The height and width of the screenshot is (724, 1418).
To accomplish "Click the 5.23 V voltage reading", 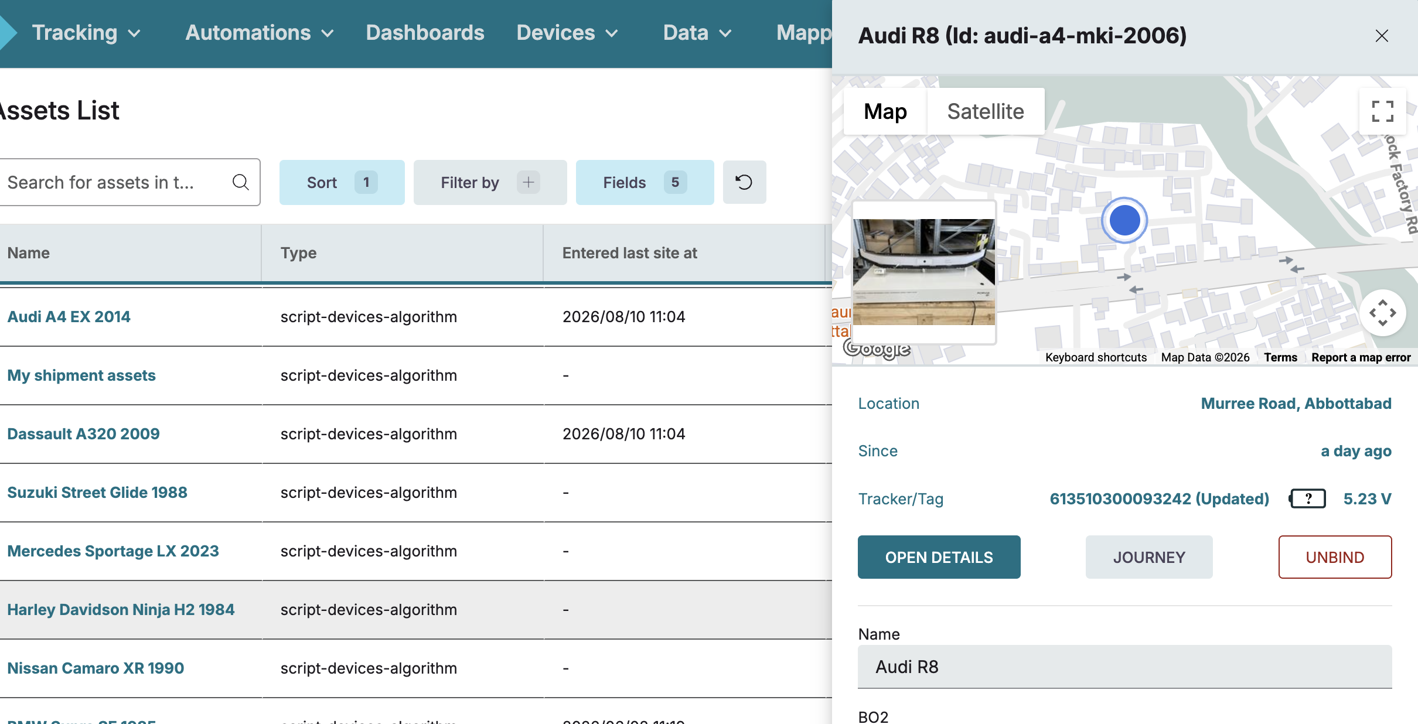I will (x=1367, y=499).
